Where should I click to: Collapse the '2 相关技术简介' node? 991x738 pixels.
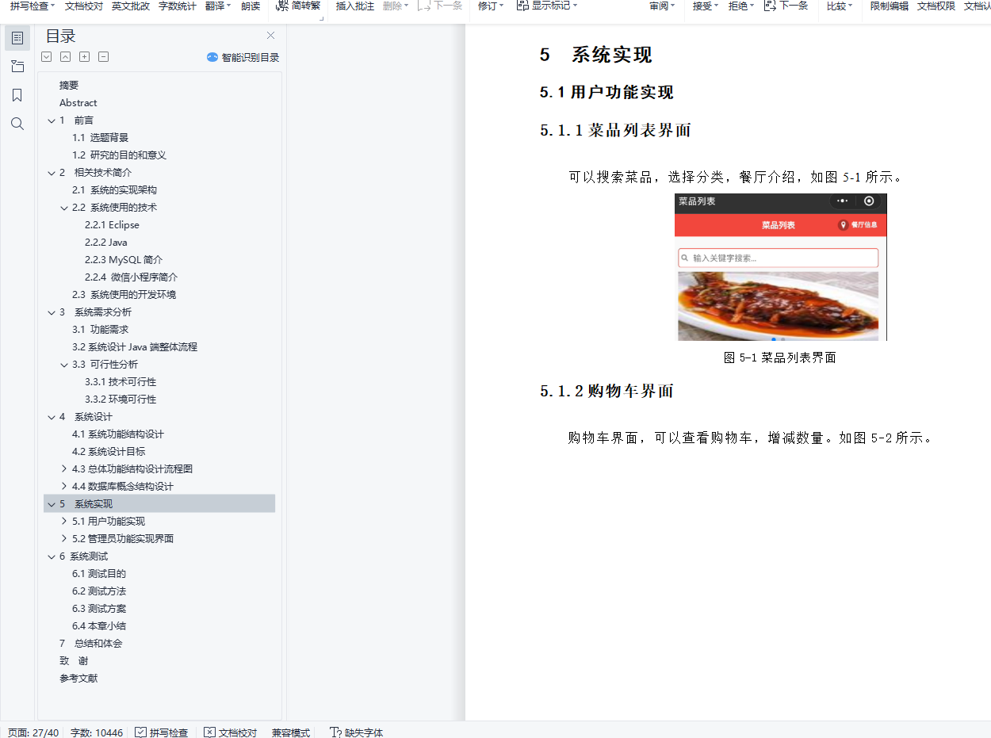(x=52, y=173)
